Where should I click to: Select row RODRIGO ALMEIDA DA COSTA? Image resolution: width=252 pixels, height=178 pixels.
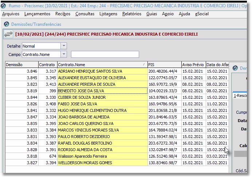tap(117, 150)
